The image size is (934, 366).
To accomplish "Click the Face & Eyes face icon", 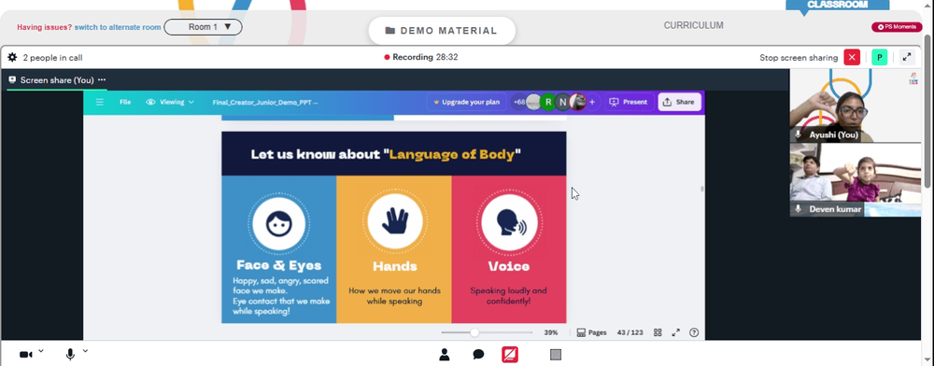I will point(278,224).
